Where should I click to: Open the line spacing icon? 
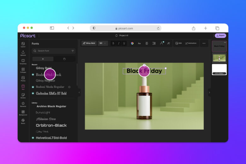click(x=154, y=43)
